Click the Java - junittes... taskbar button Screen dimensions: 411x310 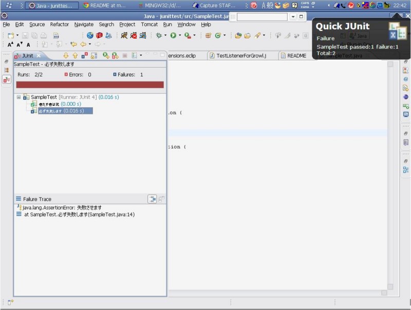pos(52,5)
